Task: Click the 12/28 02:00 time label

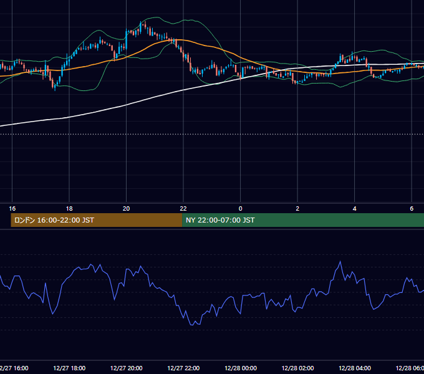Action: [x=297, y=368]
